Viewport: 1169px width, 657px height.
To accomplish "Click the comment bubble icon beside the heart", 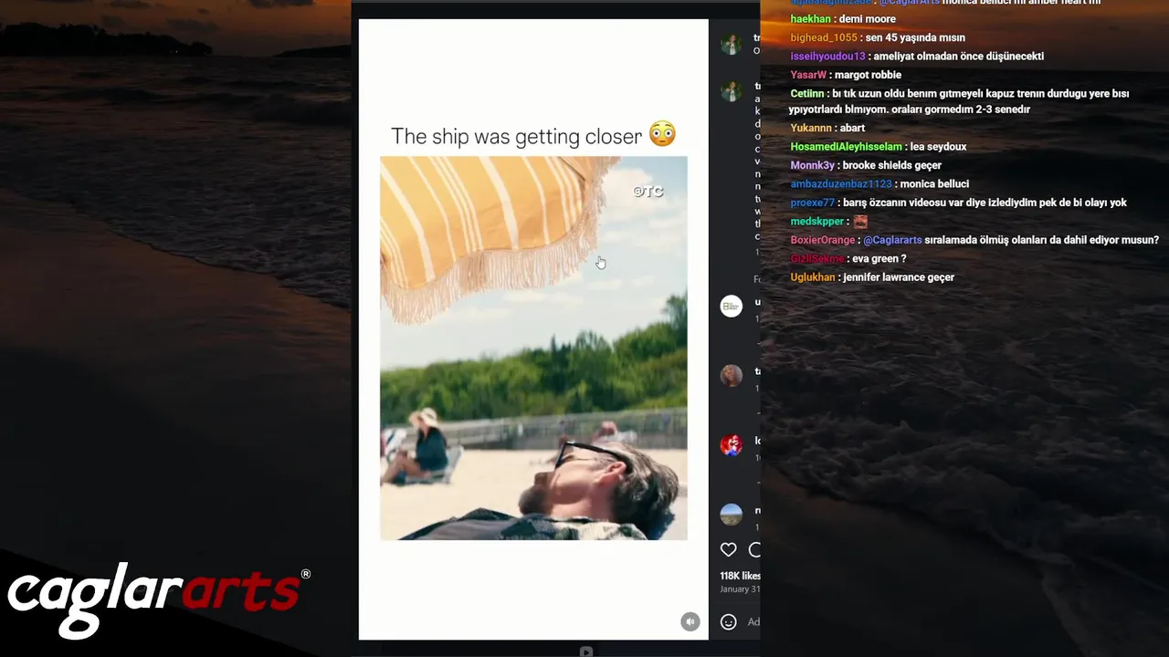I will point(754,549).
